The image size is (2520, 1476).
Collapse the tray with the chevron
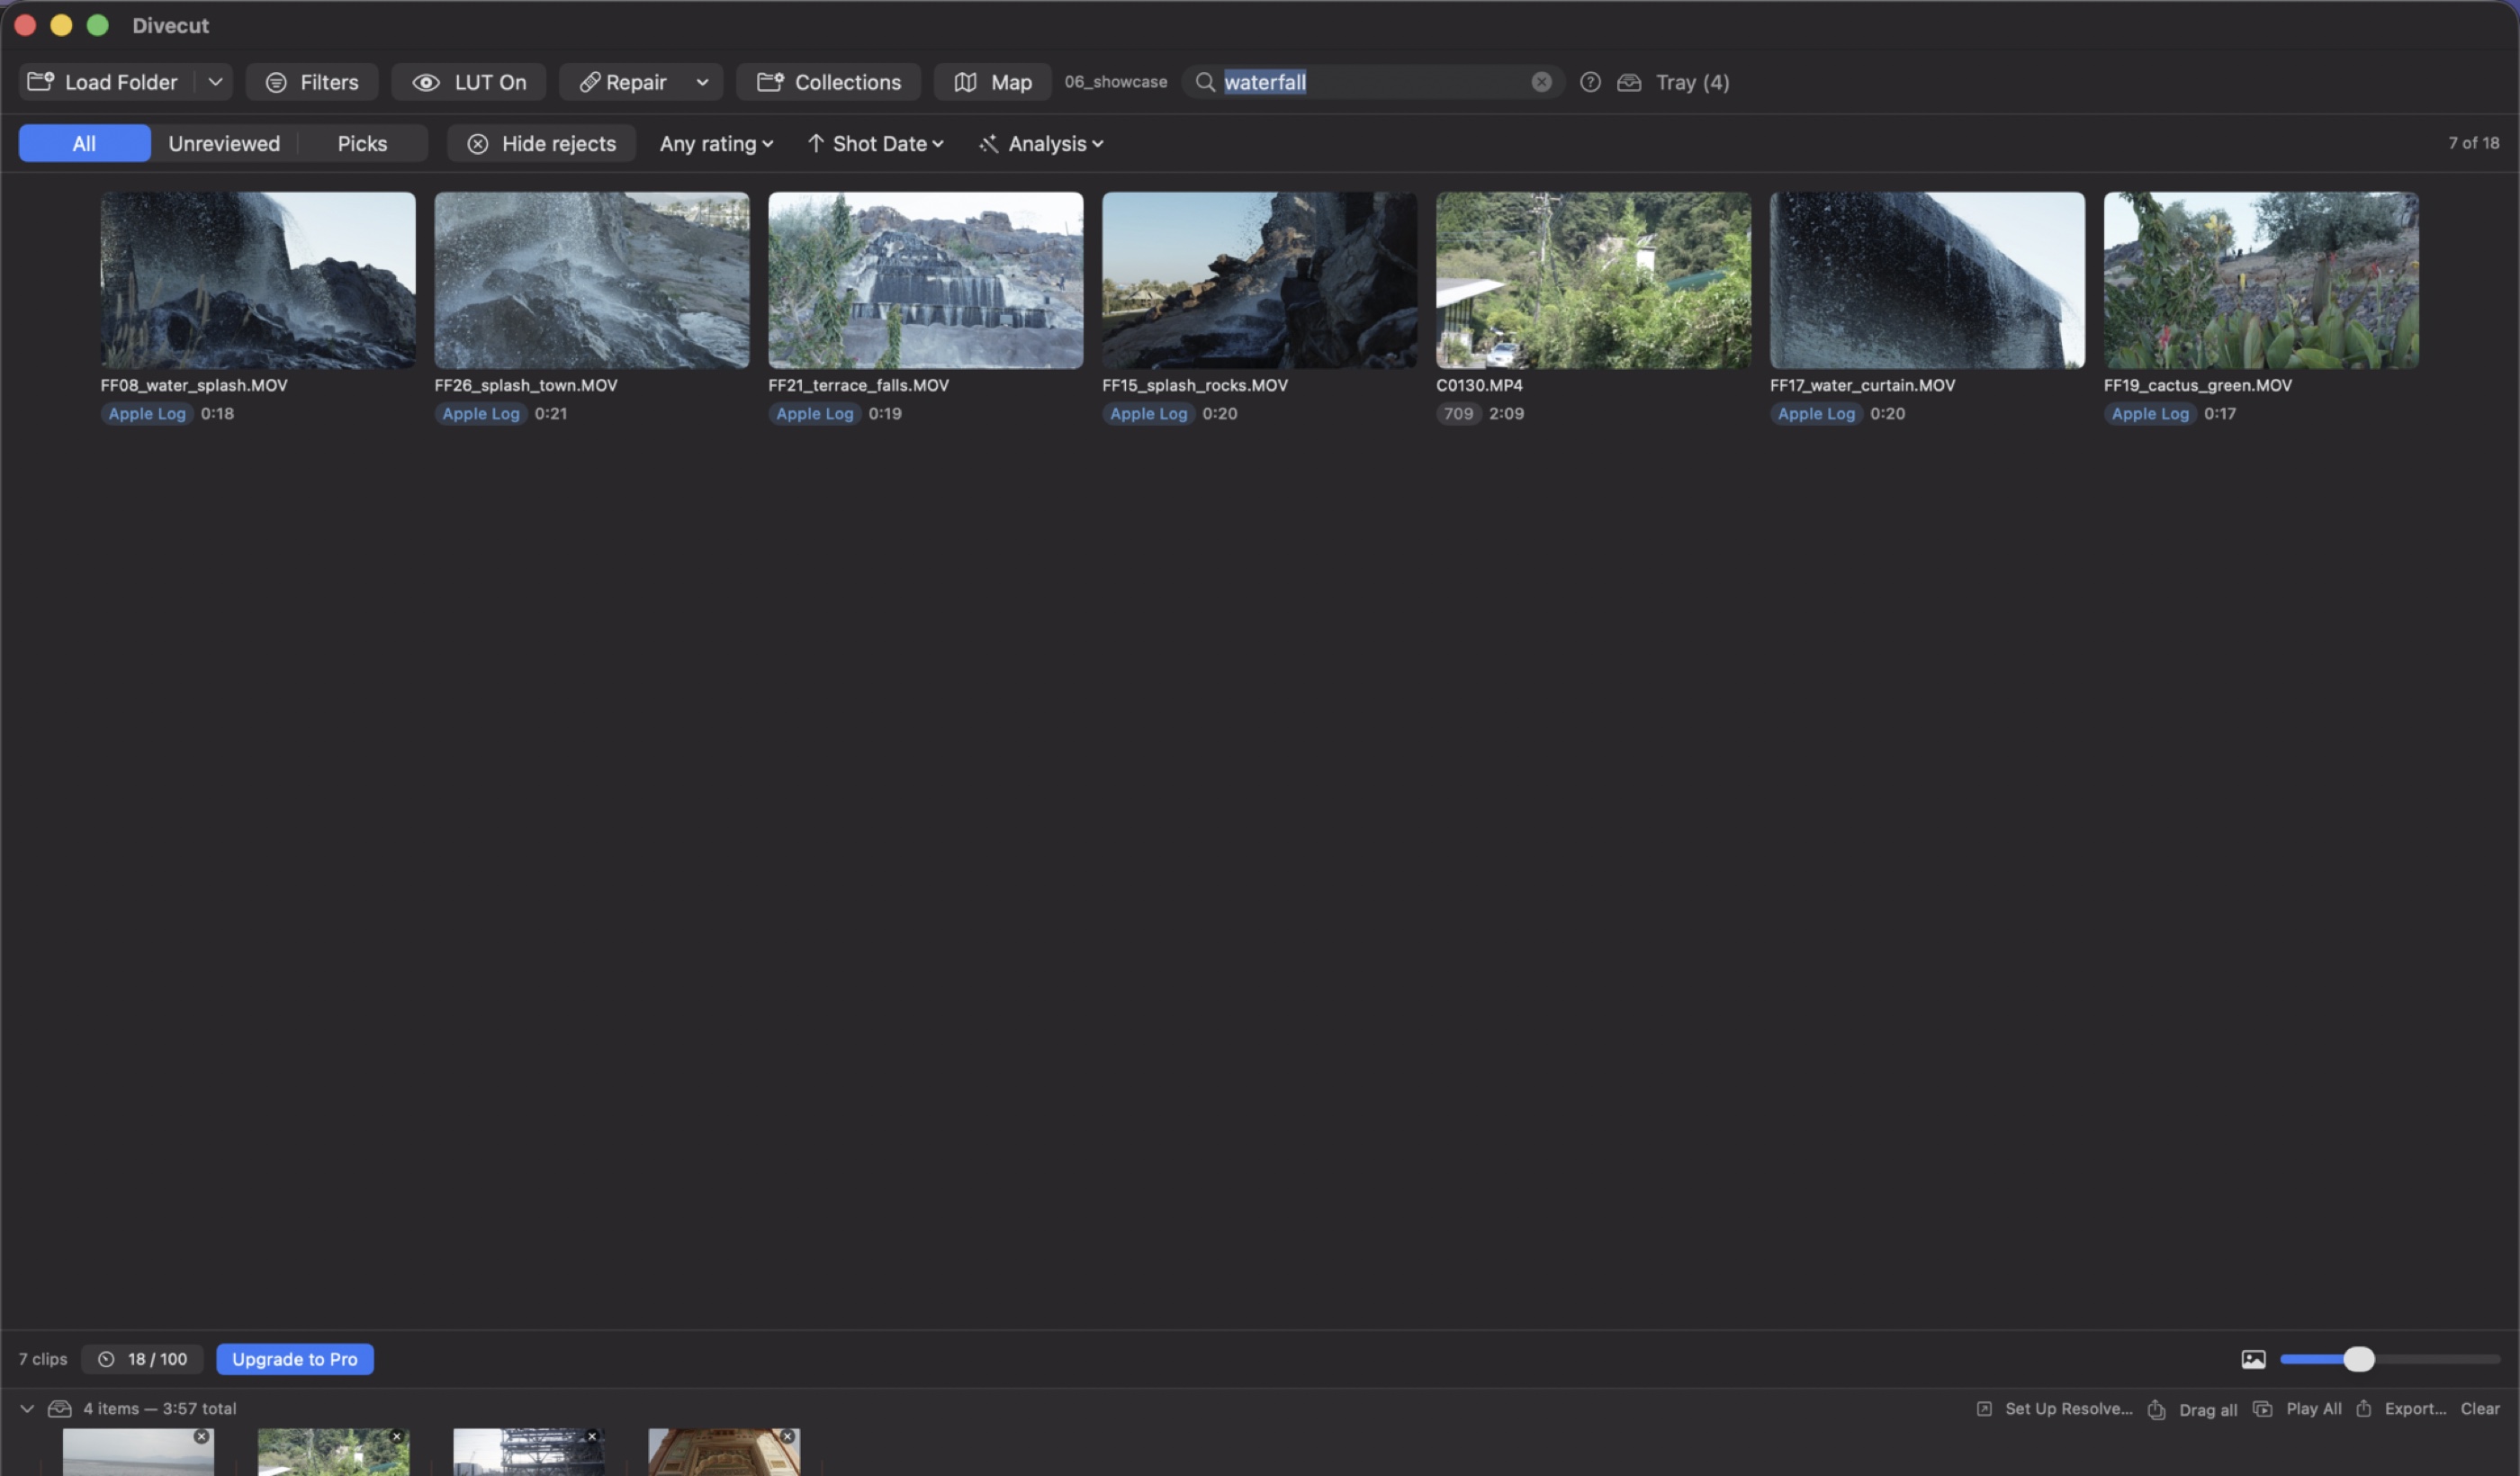(27, 1408)
